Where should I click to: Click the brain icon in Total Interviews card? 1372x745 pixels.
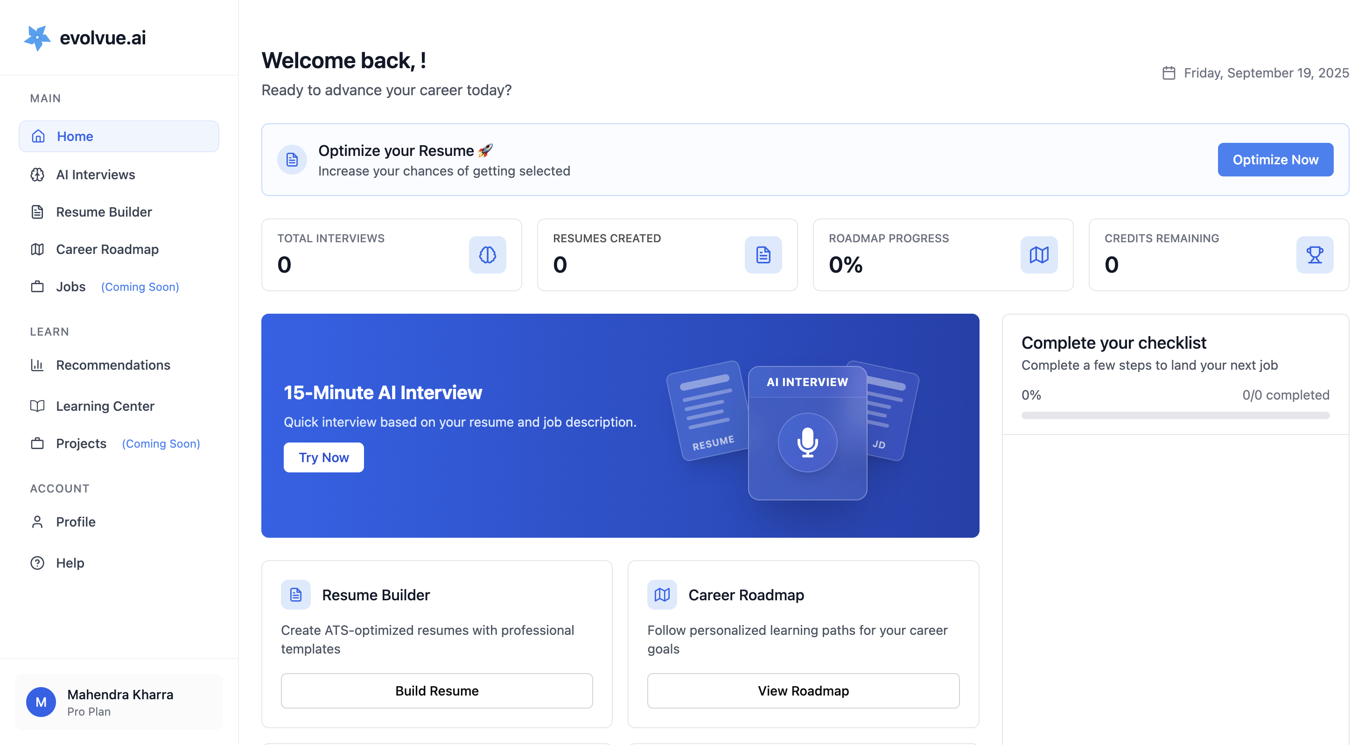[x=487, y=255]
